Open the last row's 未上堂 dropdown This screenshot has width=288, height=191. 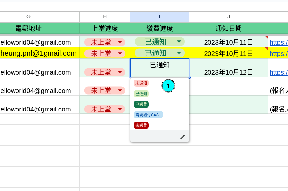point(120,109)
